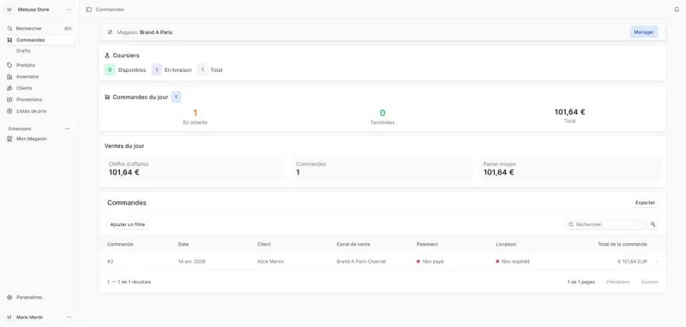Open the Drafts submenu item
This screenshot has width=686, height=327.
point(24,51)
